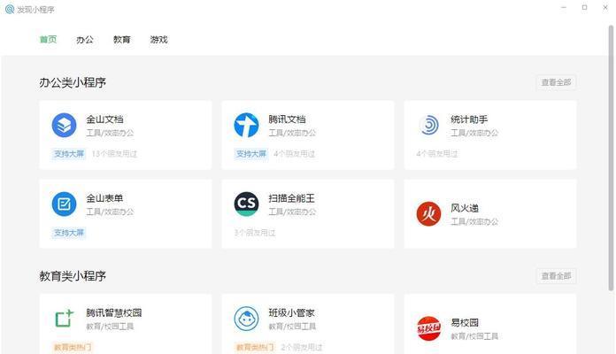The height and width of the screenshot is (354, 616).
Task: Click 教育类热门 tag on 班级小管家 card
Action: pos(255,347)
